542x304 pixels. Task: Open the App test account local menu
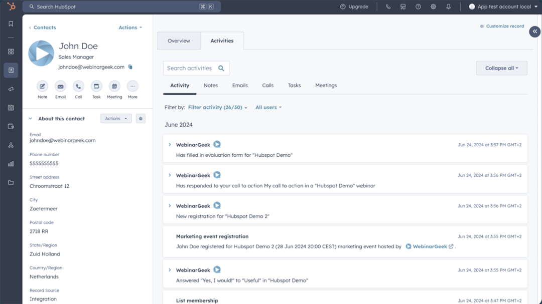503,7
